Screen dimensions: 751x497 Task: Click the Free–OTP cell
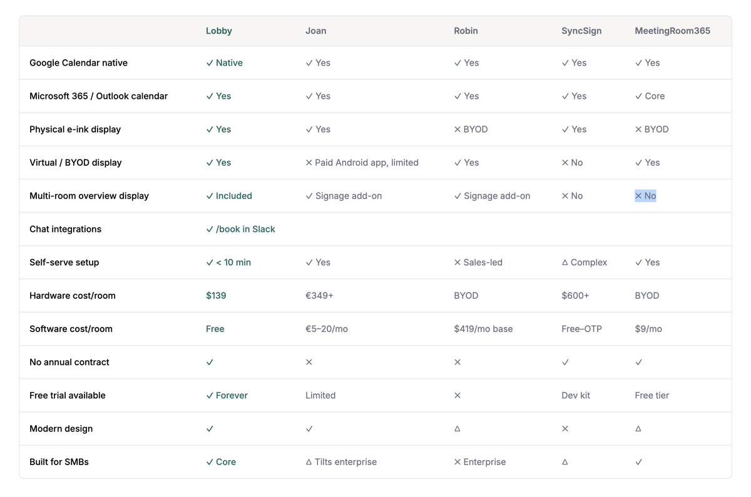point(581,329)
